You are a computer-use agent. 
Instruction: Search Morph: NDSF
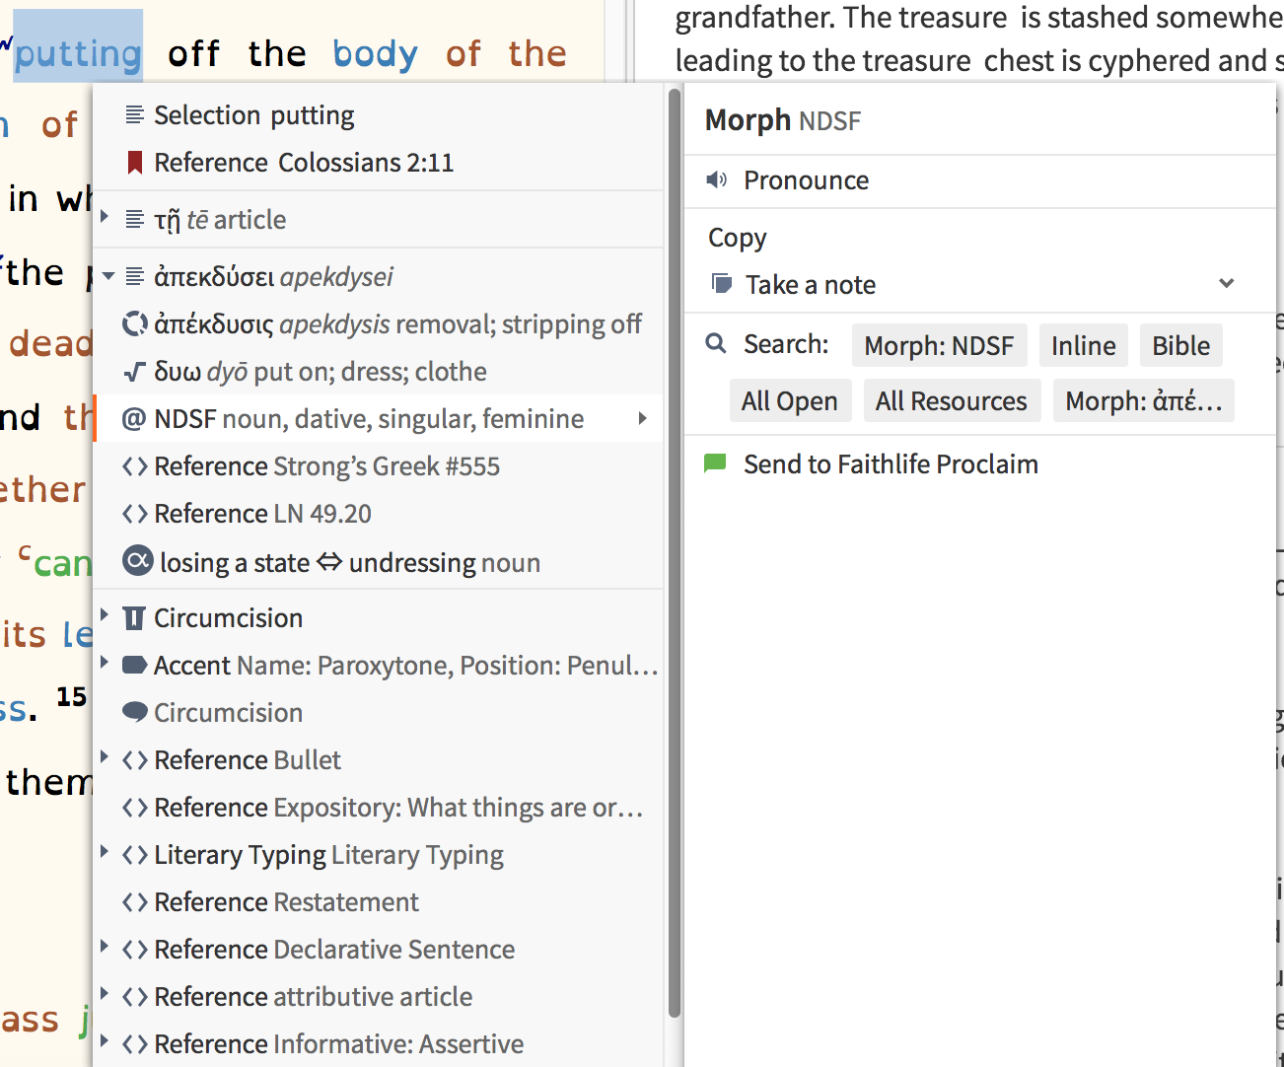point(939,345)
